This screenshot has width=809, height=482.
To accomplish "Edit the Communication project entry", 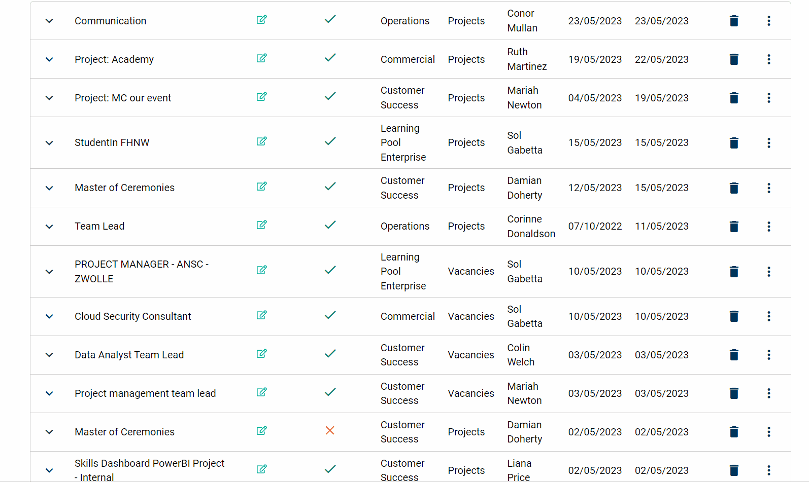I will click(x=261, y=20).
